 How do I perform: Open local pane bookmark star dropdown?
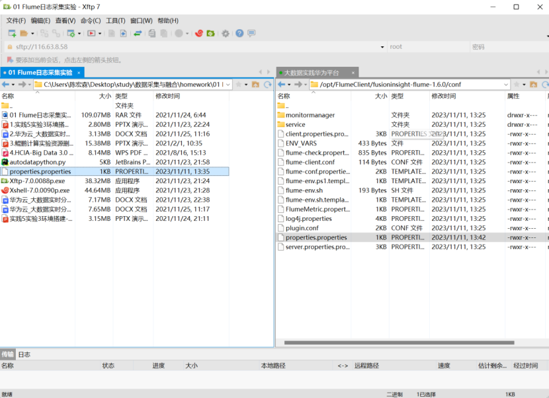click(246, 85)
